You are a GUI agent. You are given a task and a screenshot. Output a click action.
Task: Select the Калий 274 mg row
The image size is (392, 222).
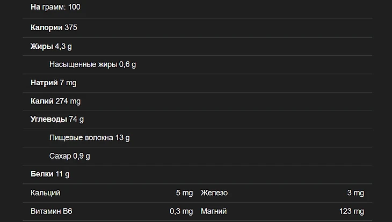(55, 101)
